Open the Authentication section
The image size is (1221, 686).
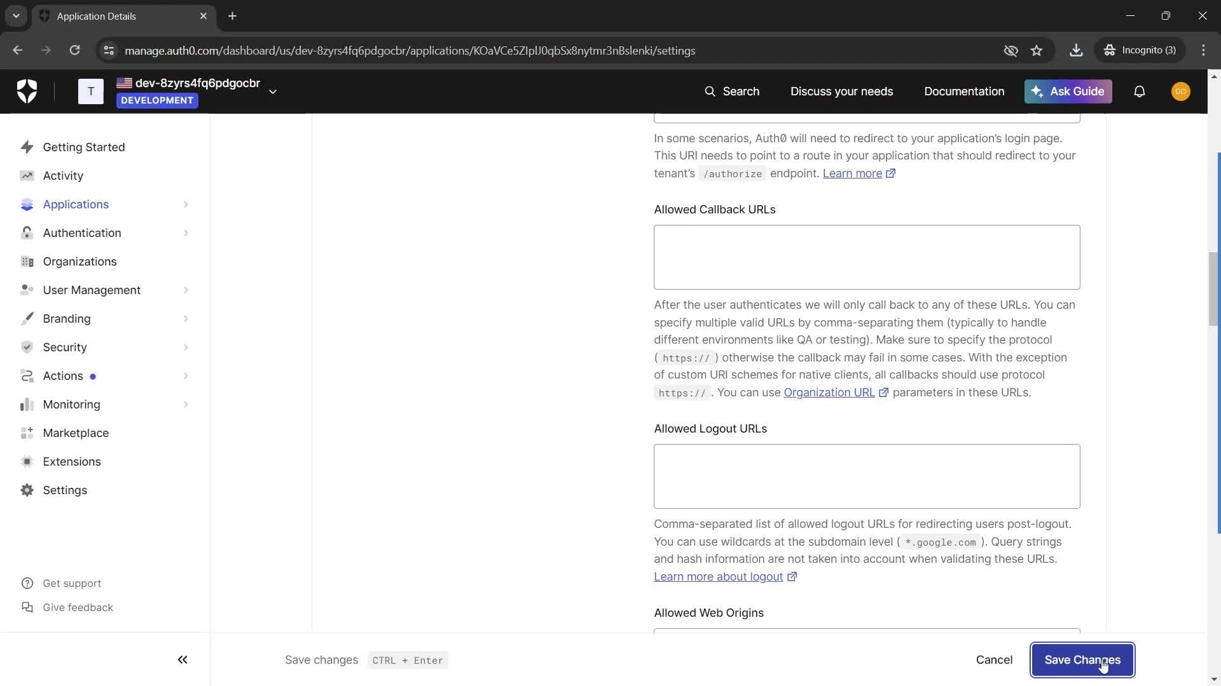pos(82,233)
